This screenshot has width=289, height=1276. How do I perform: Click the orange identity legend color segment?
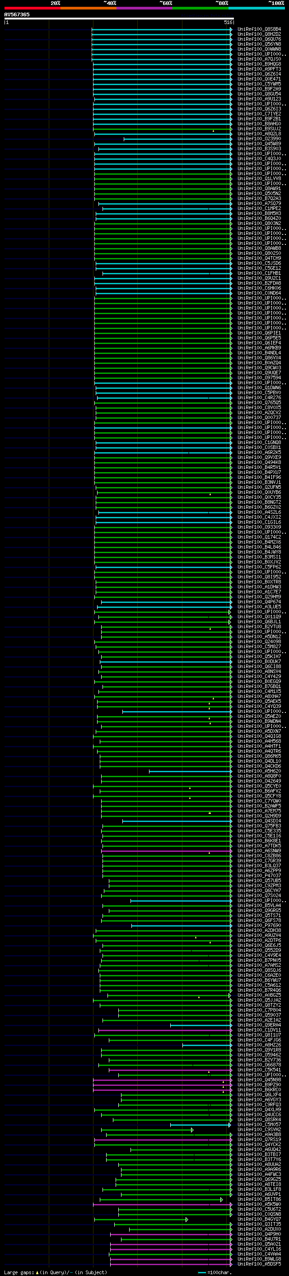(89, 8)
